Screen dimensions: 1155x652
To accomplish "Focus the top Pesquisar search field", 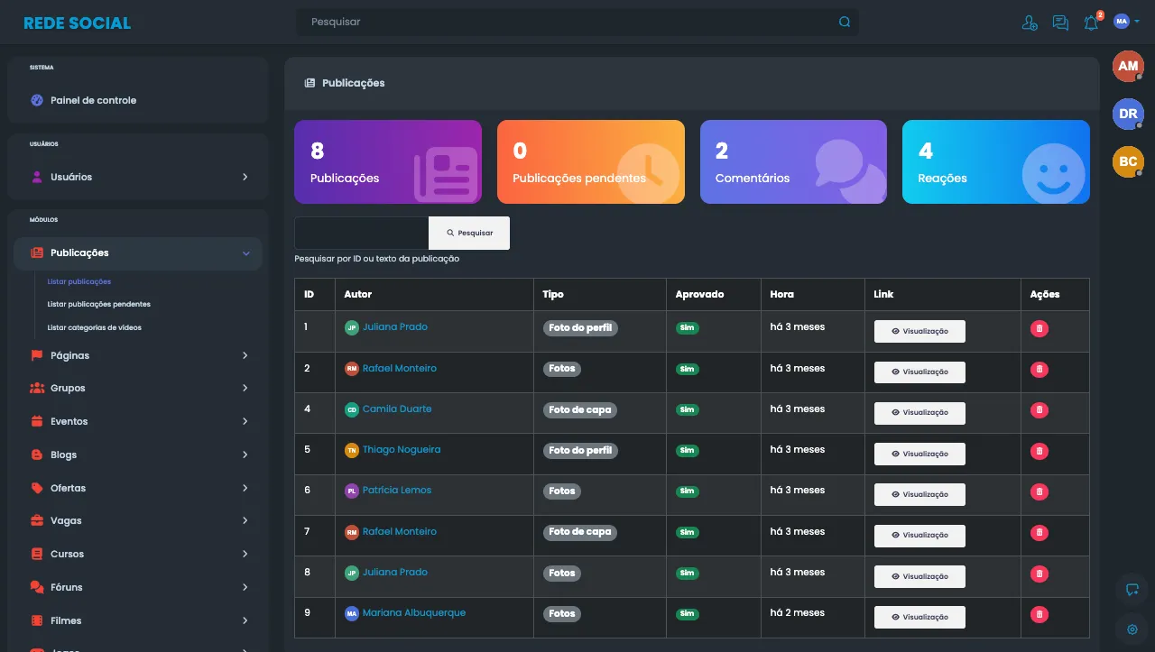I will click(x=577, y=22).
